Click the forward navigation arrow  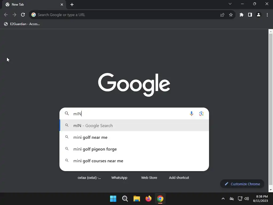point(14,15)
